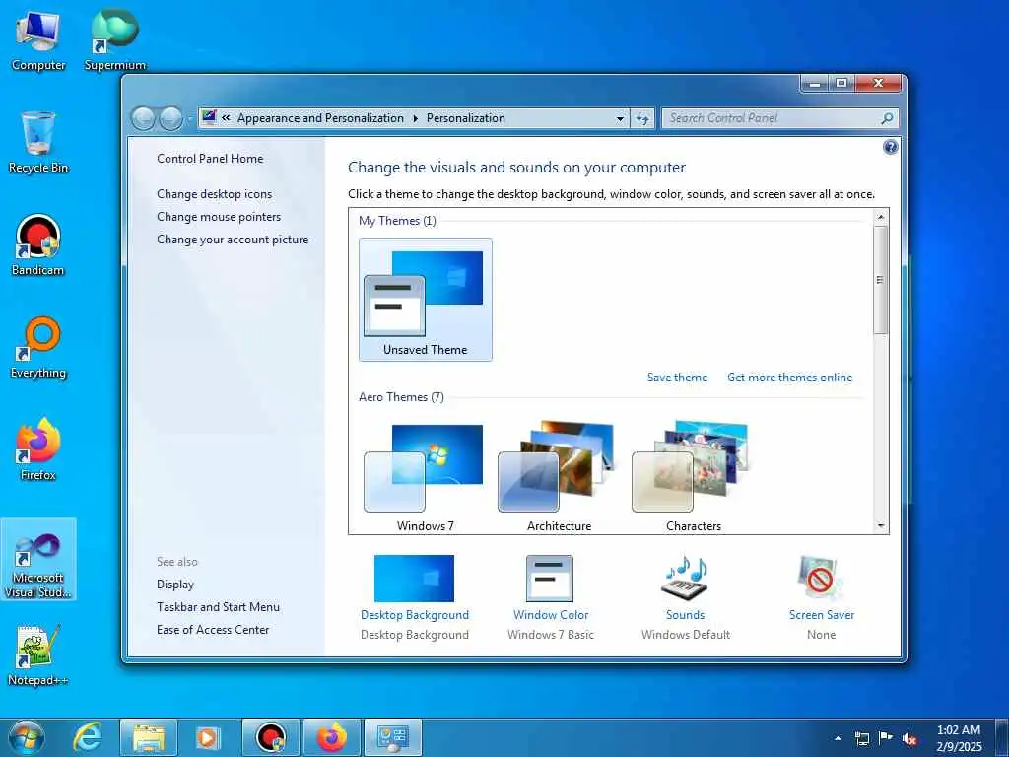Expand the address bar history dropdown
This screenshot has width=1009, height=757.
click(x=620, y=118)
